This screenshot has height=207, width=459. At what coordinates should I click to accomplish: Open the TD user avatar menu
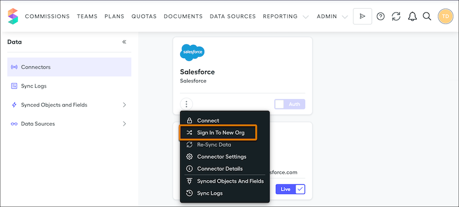pos(446,17)
